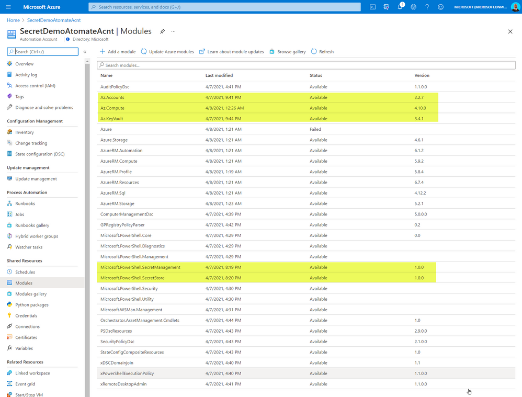
Task: Click the help question mark icon
Action: coord(427,7)
